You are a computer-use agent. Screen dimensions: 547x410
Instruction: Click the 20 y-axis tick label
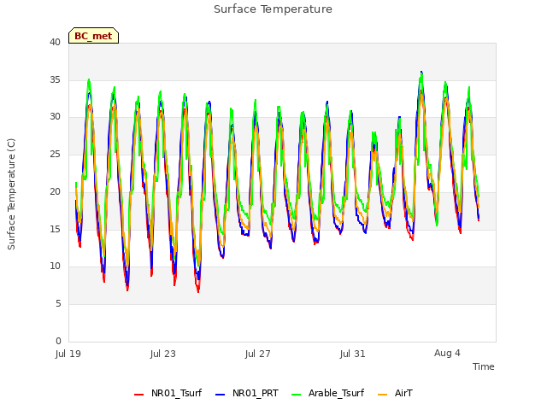pyautogui.click(x=55, y=191)
